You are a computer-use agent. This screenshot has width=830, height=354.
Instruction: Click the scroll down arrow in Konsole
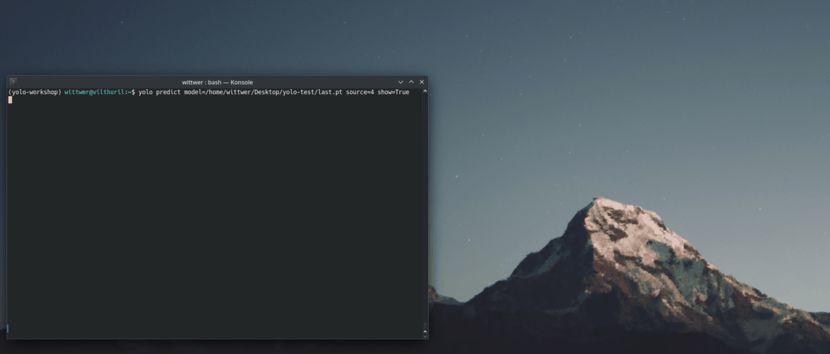coord(424,335)
